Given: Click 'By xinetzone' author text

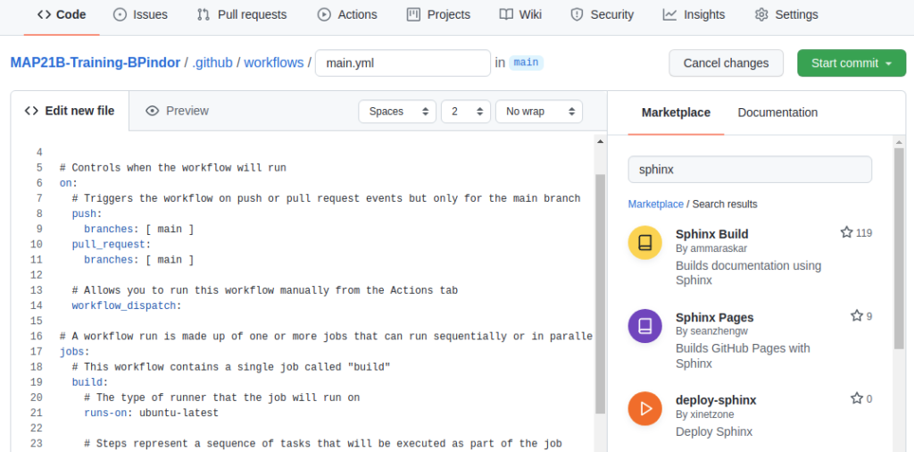Looking at the screenshot, I should pos(705,414).
